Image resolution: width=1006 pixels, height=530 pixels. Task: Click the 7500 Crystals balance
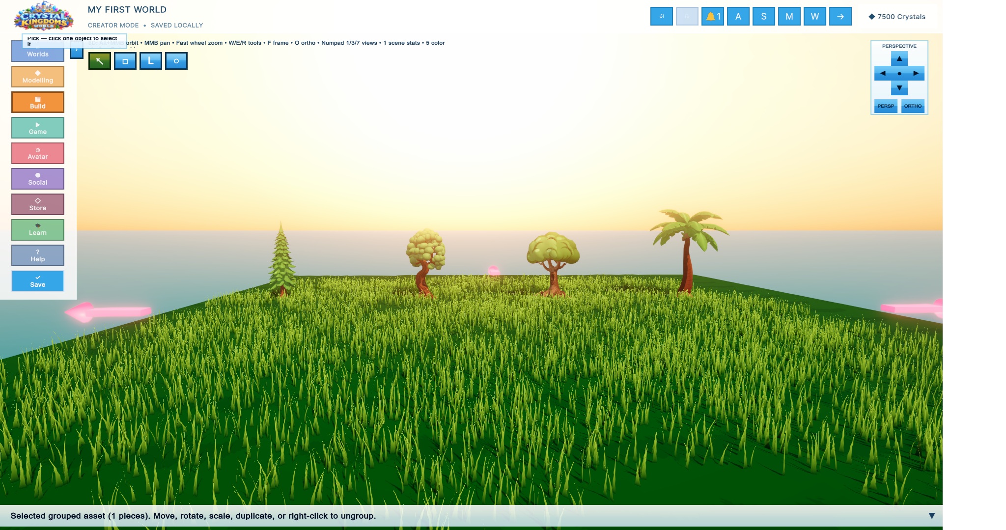[x=897, y=17]
